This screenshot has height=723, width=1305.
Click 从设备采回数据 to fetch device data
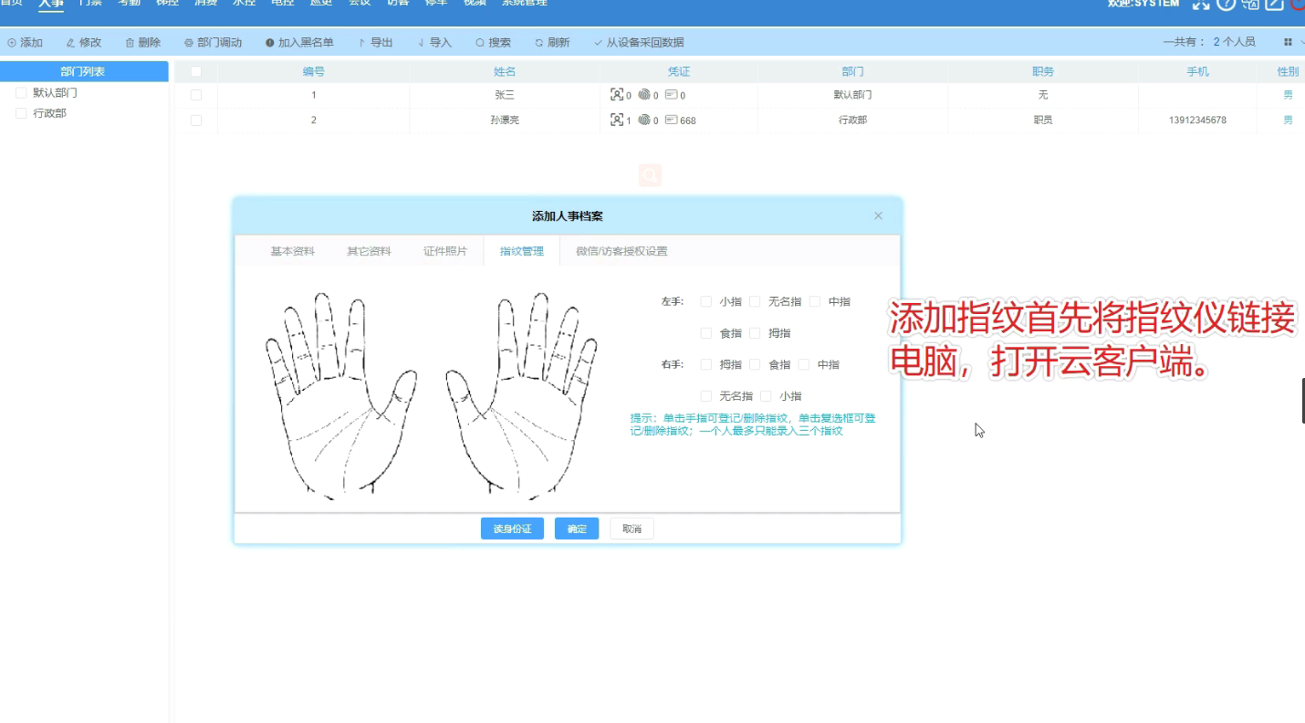tap(639, 43)
